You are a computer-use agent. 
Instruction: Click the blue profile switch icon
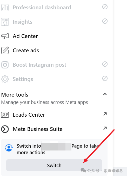pyautogui.click(x=9, y=148)
